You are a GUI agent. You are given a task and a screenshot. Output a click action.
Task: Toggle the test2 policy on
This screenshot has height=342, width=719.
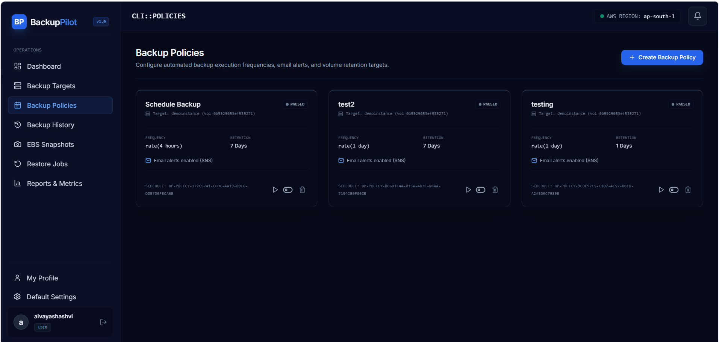481,190
